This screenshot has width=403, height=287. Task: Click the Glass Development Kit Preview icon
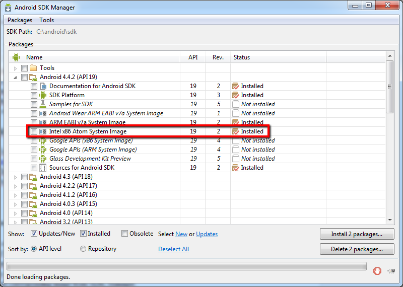pos(43,159)
